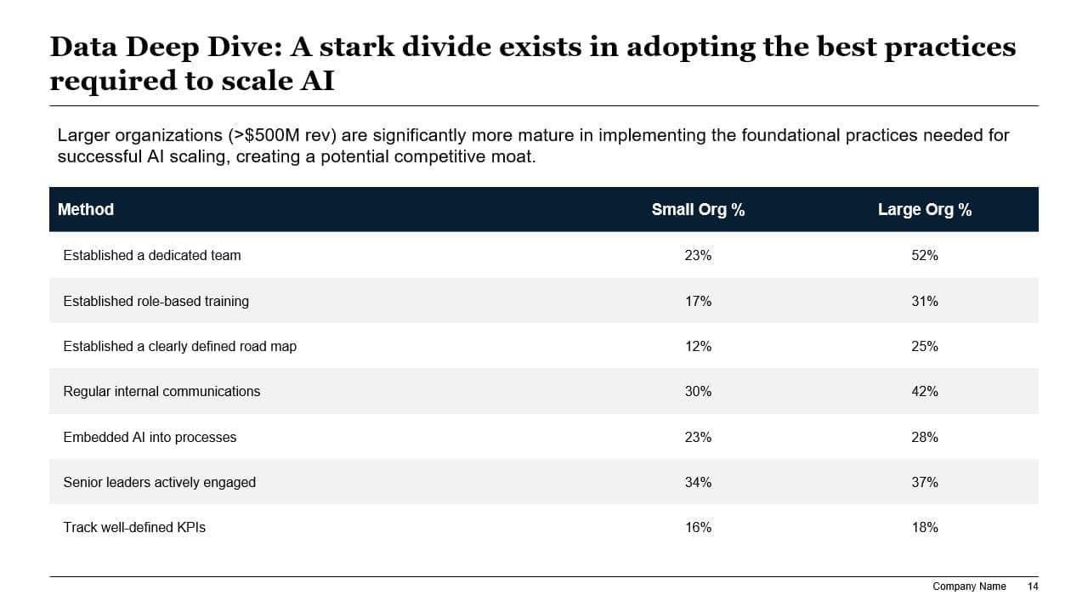Select the 'Established a clearly defined road map' cell
The width and height of the screenshot is (1088, 612).
(180, 346)
